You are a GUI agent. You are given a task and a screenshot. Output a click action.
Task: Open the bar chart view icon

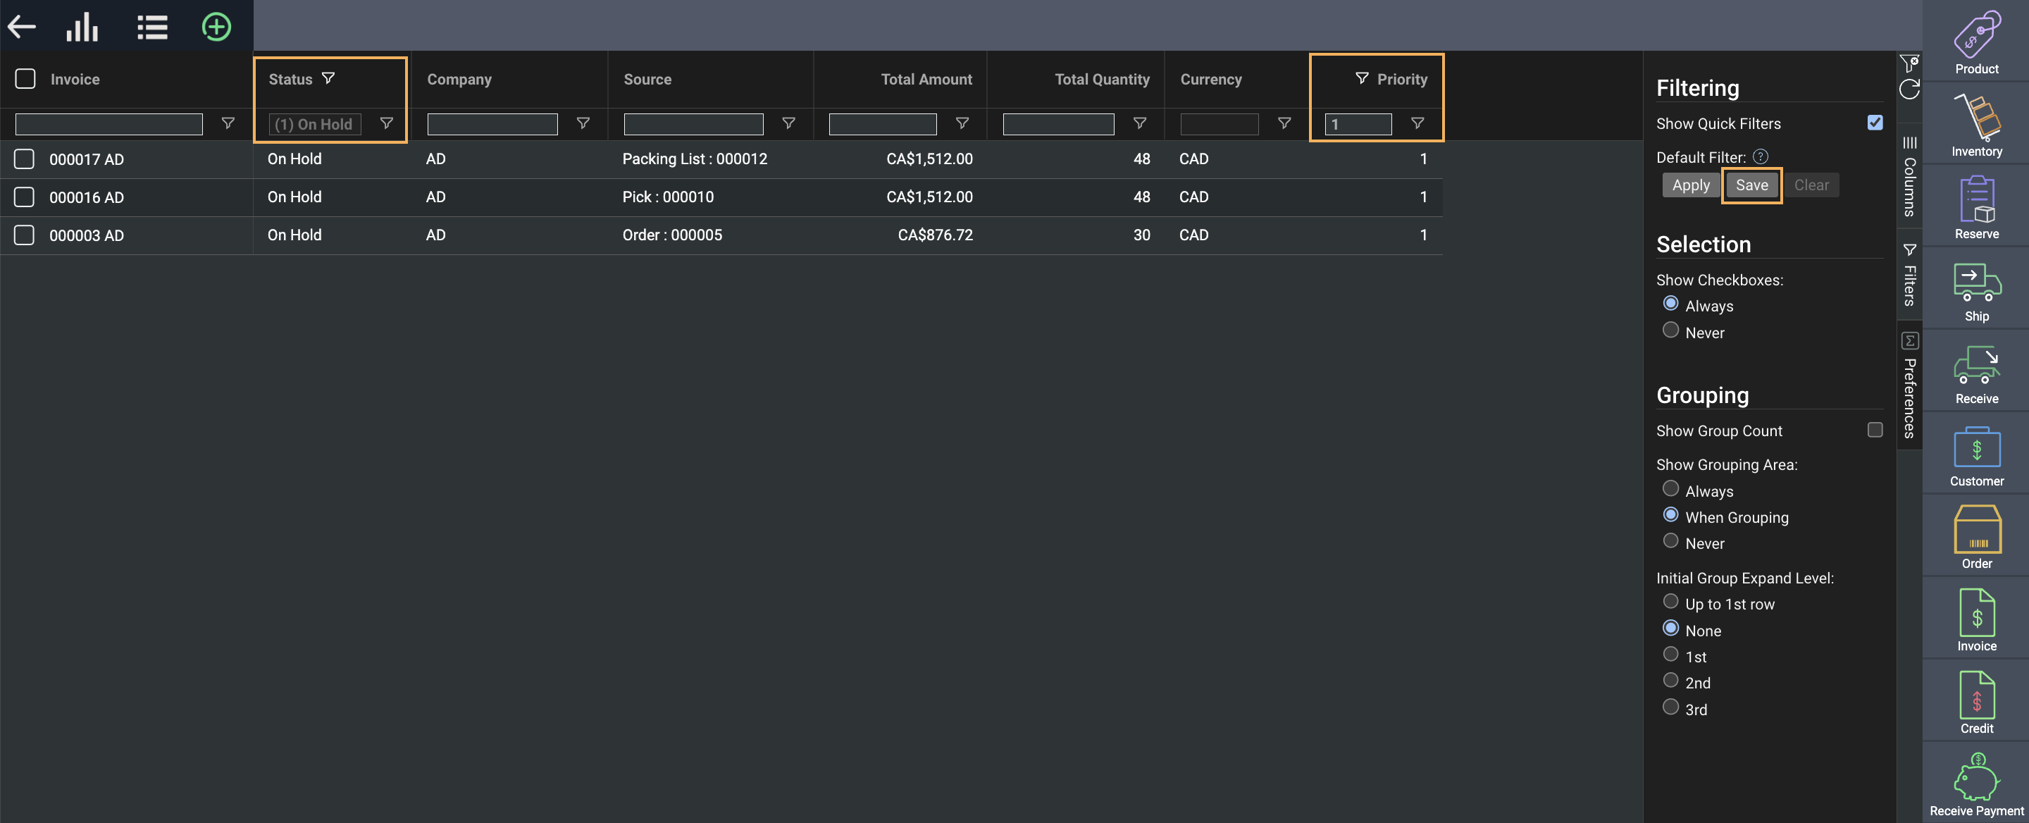[x=82, y=27]
